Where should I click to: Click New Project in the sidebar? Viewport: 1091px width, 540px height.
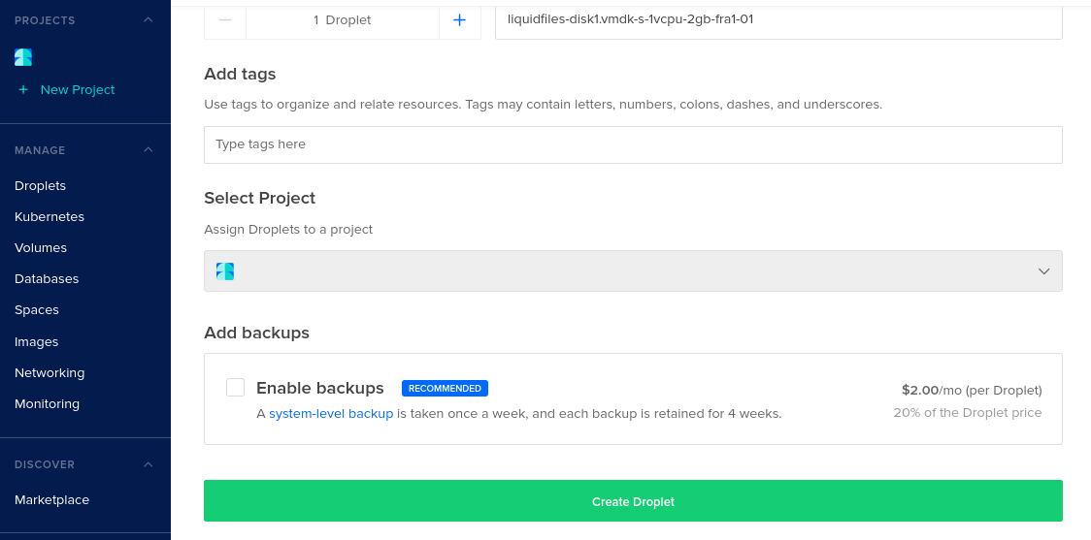[x=78, y=89]
